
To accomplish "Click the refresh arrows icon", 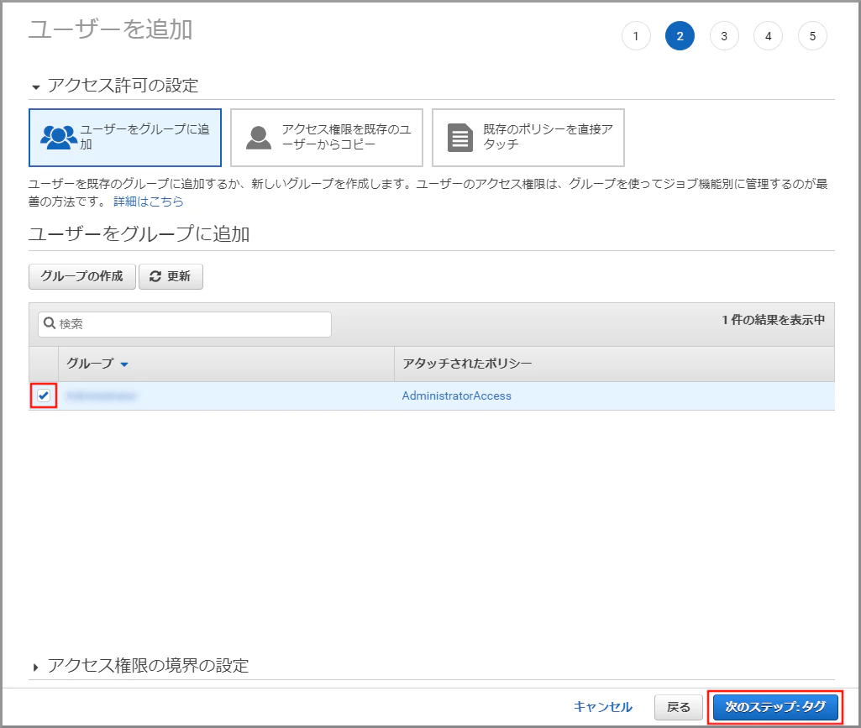I will point(155,276).
